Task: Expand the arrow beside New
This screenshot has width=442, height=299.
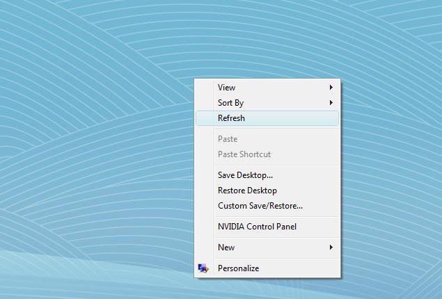Action: pyautogui.click(x=331, y=248)
